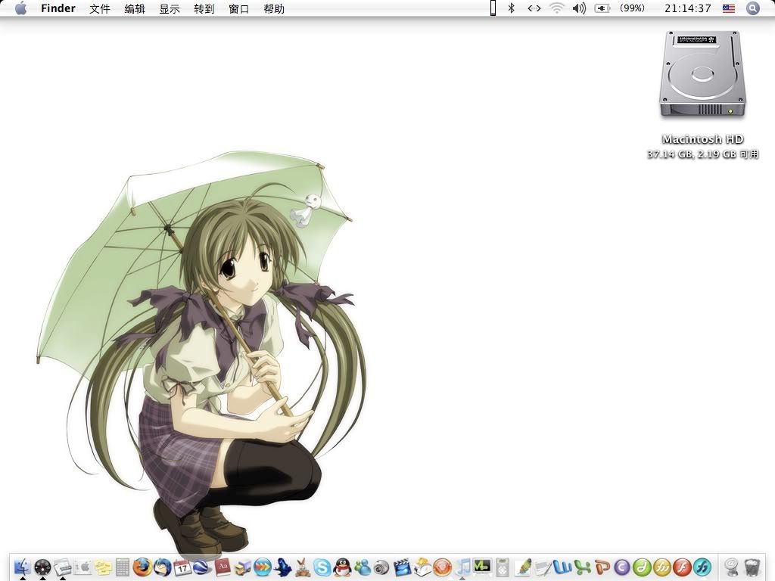Launch Google Earth from the dock
Image resolution: width=775 pixels, height=581 pixels.
tap(202, 567)
